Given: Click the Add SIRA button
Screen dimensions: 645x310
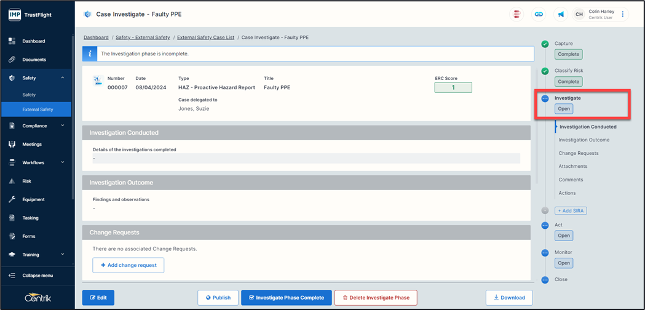Looking at the screenshot, I should coord(571,211).
